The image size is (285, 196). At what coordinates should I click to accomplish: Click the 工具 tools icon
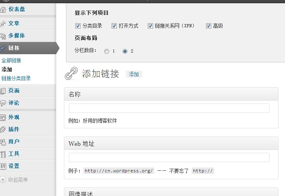pos(3,154)
